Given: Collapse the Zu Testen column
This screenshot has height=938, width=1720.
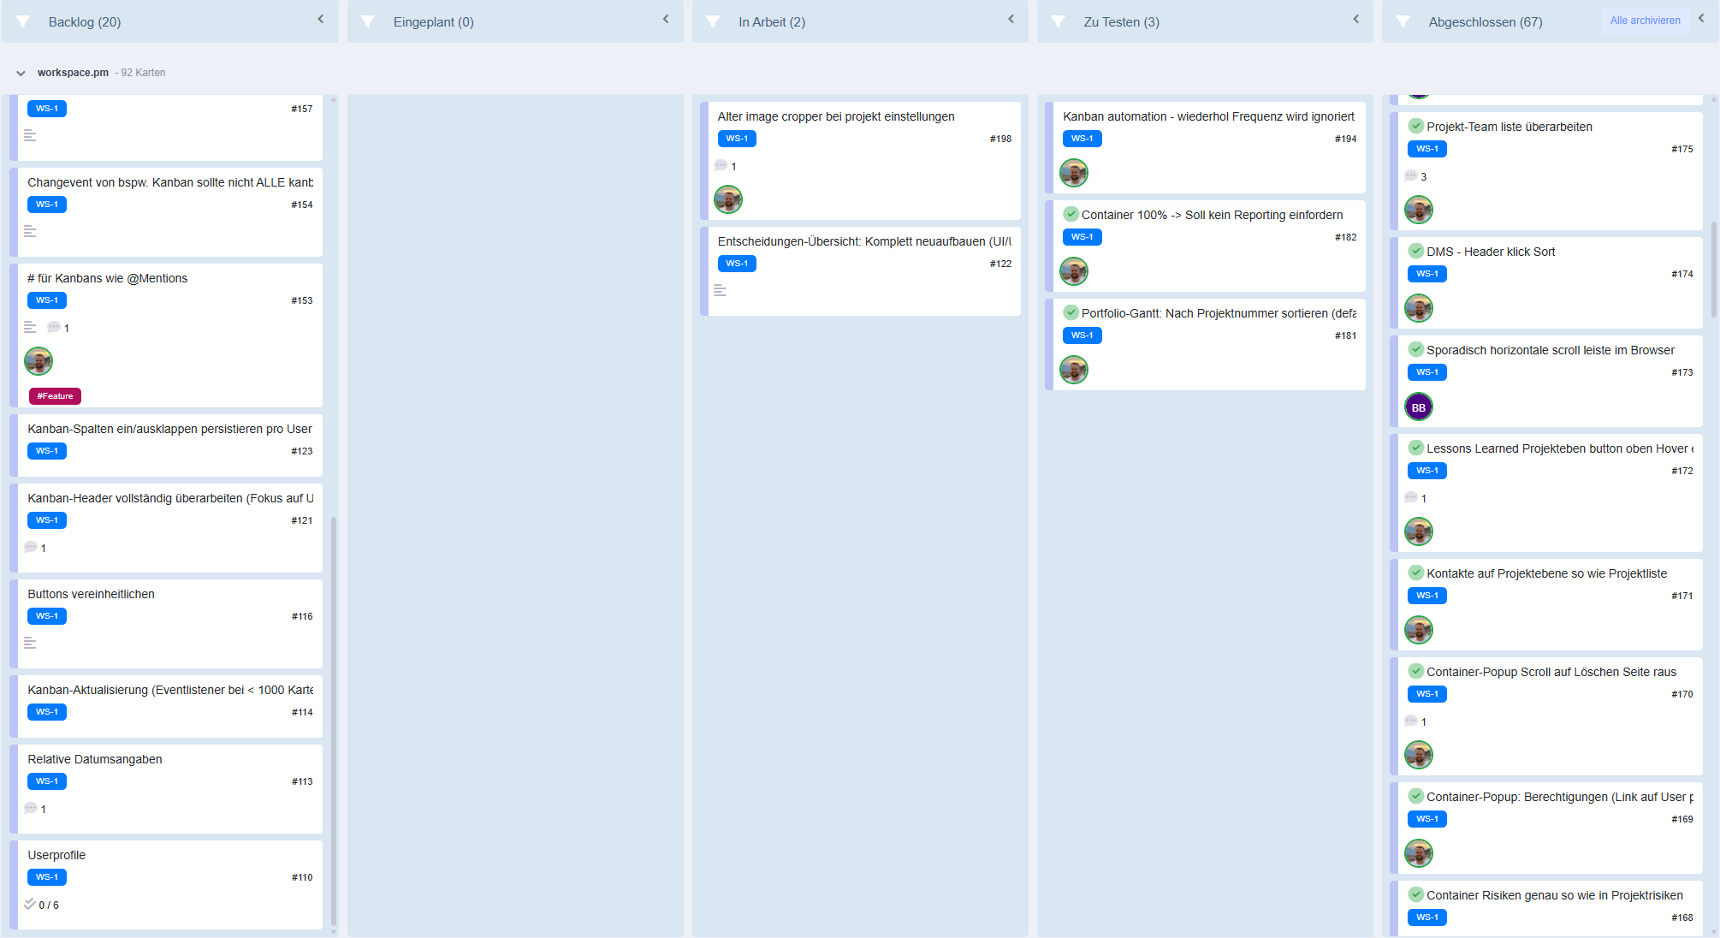Looking at the screenshot, I should [x=1355, y=19].
